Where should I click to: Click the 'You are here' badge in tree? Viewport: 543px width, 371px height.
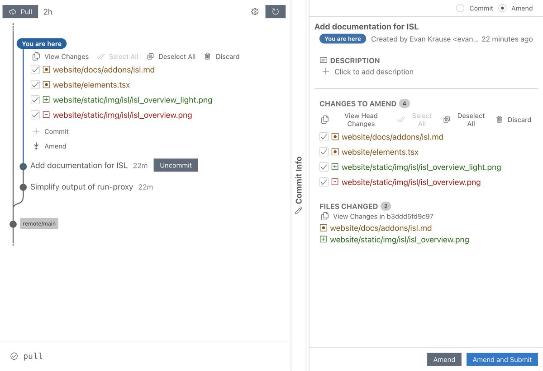tap(42, 44)
